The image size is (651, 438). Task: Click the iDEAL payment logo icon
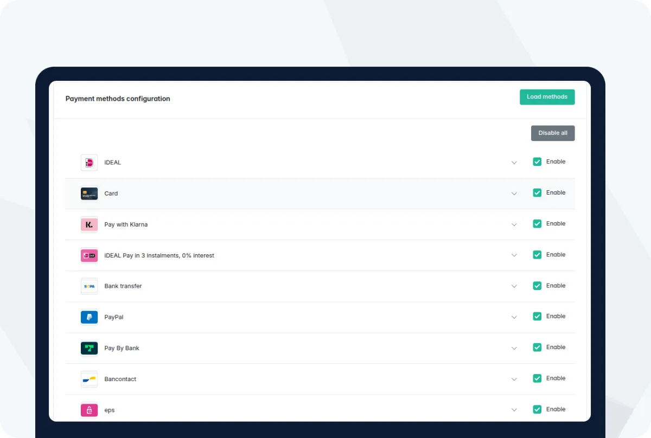coord(89,163)
